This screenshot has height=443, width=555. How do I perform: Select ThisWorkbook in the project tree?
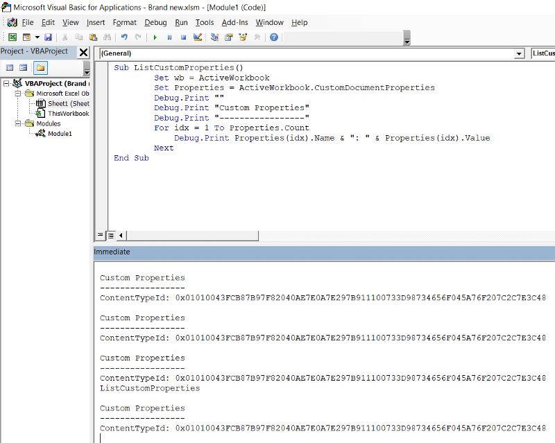point(67,113)
